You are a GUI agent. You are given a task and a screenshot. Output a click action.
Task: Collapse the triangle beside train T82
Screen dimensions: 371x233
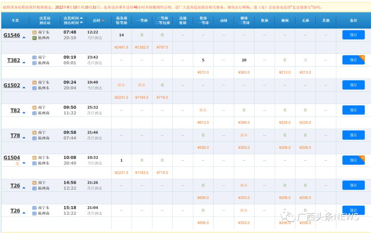click(x=23, y=112)
